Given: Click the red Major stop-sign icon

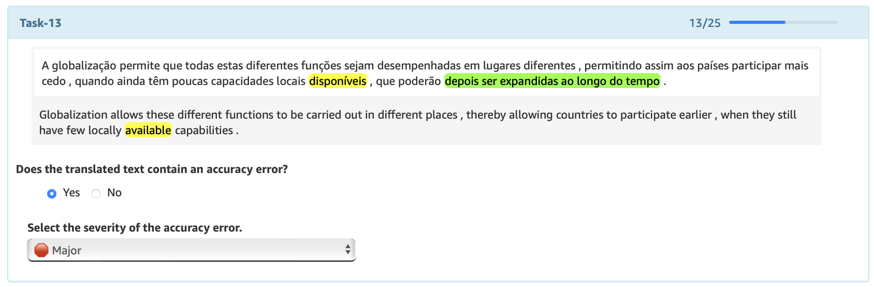Looking at the screenshot, I should tap(41, 250).
